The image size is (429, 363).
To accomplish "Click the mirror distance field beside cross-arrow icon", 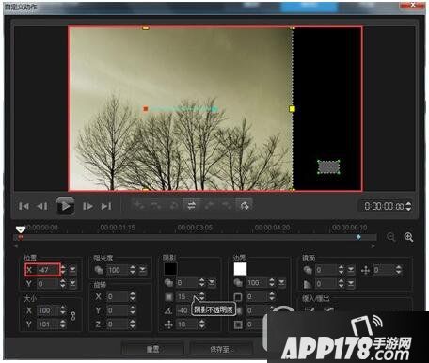I will click(x=384, y=270).
